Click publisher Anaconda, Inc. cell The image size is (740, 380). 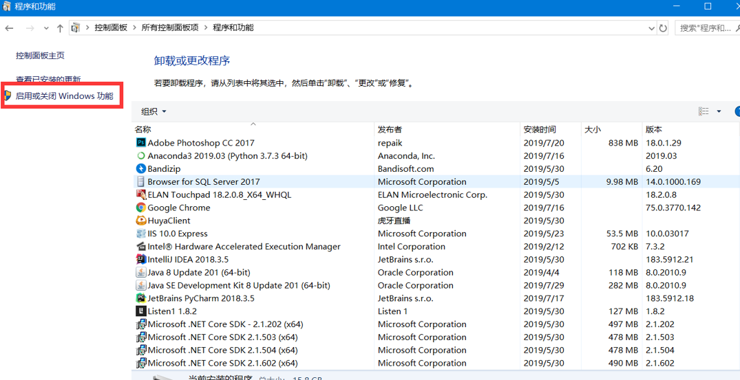[406, 156]
